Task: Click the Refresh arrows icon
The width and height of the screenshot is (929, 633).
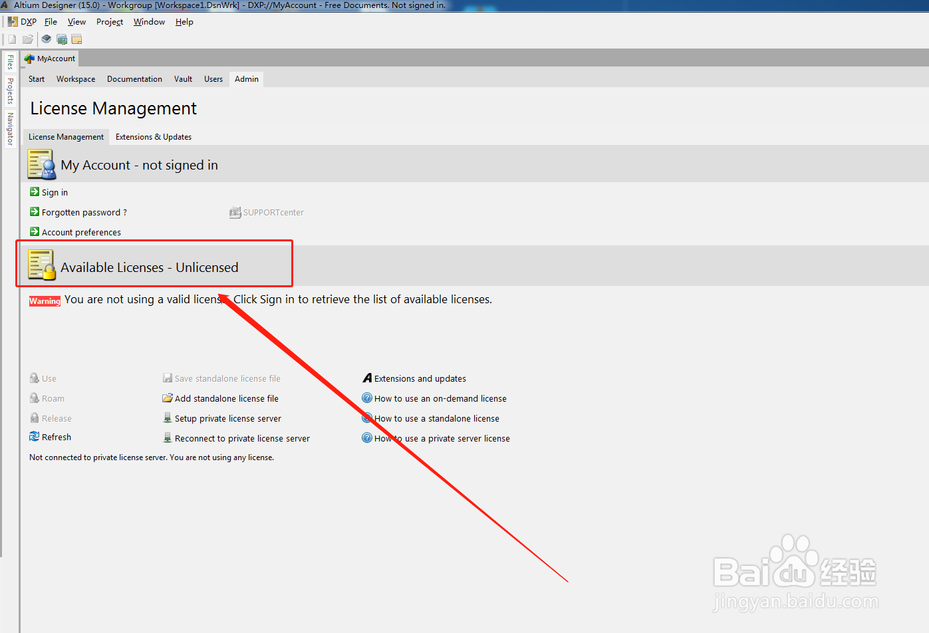Action: pyautogui.click(x=35, y=437)
